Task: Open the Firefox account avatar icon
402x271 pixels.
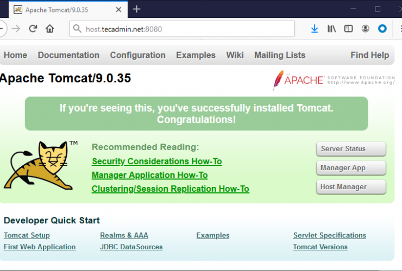Action: pos(366,29)
